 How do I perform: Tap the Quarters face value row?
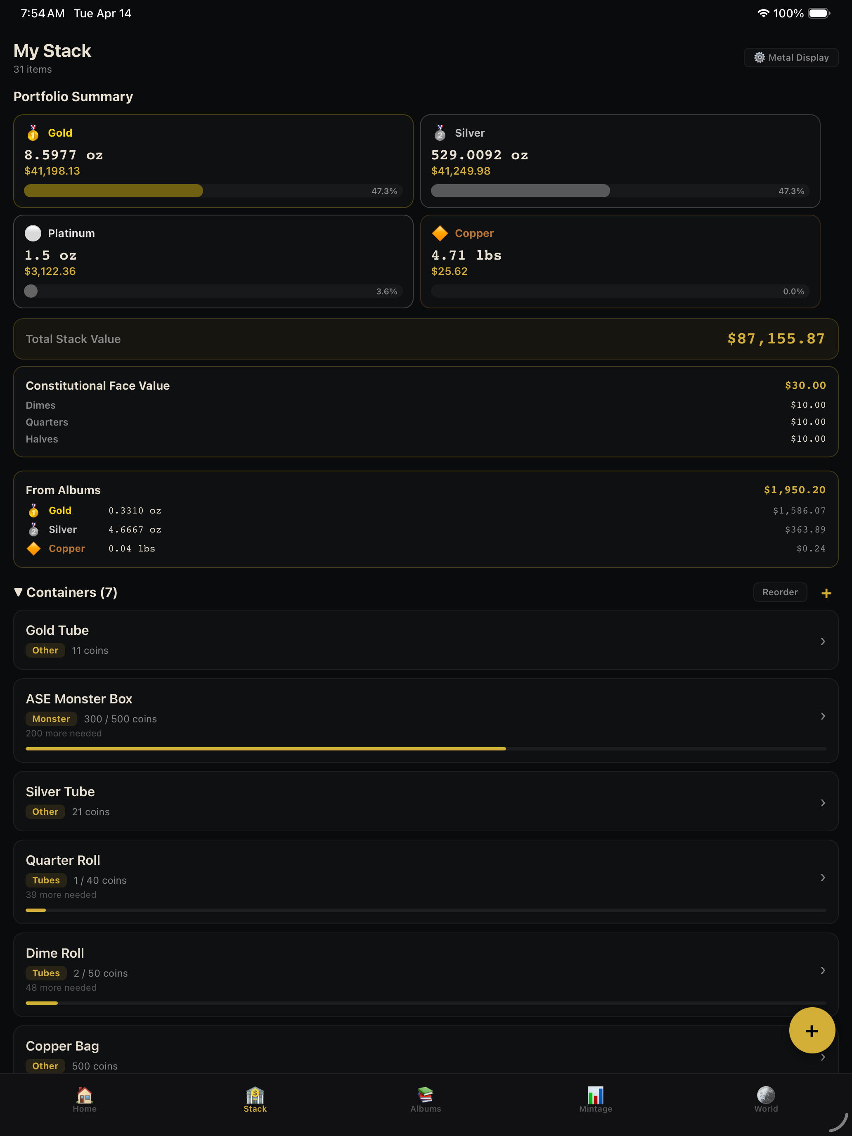click(426, 422)
